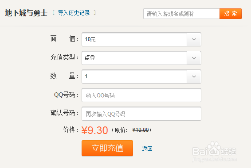The height and width of the screenshot is (168, 251).
Task: Click the 返回 back link
Action: tap(147, 149)
